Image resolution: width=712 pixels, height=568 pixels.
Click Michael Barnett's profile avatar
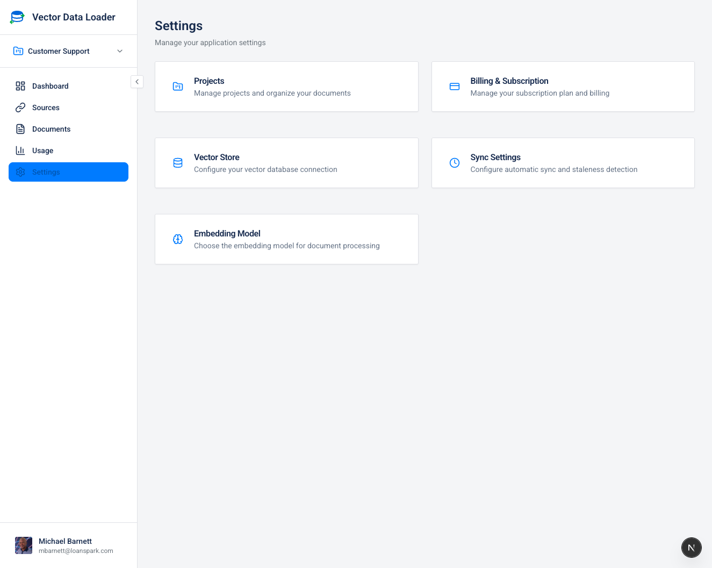click(23, 545)
